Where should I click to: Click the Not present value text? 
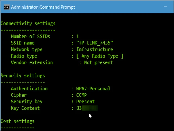pos(98,63)
